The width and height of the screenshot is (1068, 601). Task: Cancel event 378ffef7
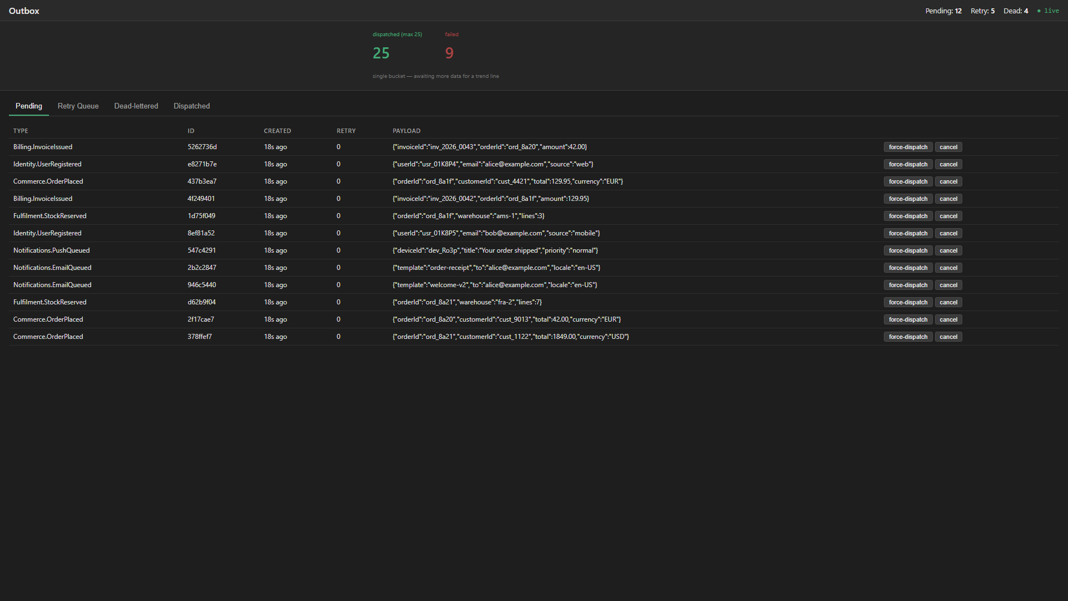click(x=948, y=337)
